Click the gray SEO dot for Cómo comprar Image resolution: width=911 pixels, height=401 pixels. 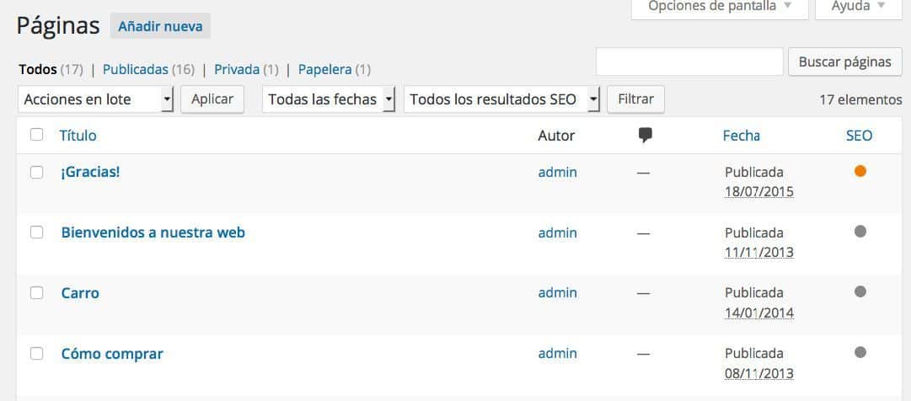click(x=860, y=352)
